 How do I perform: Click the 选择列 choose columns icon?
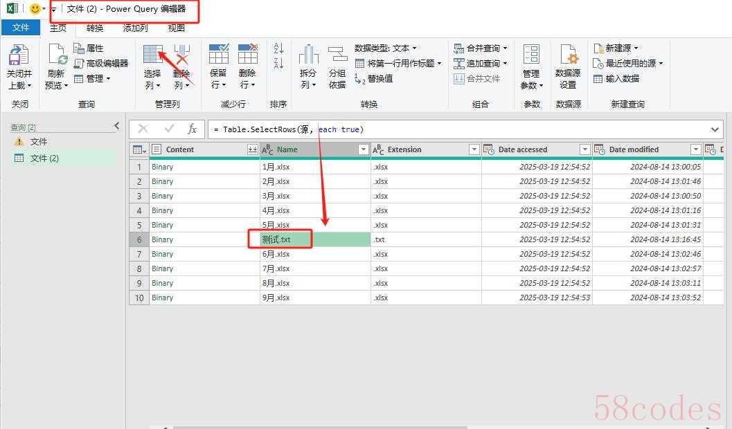152,55
